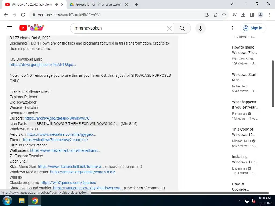Click Sign in button

(x=253, y=28)
